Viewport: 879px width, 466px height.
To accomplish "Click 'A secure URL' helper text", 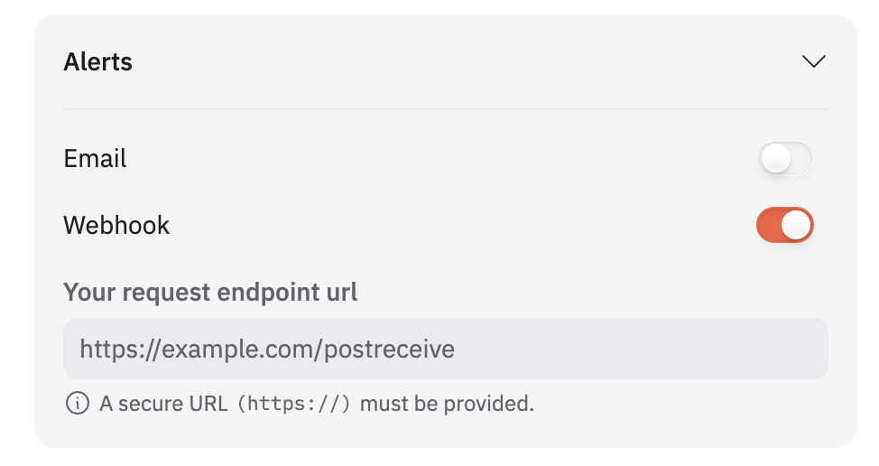I will 163,404.
